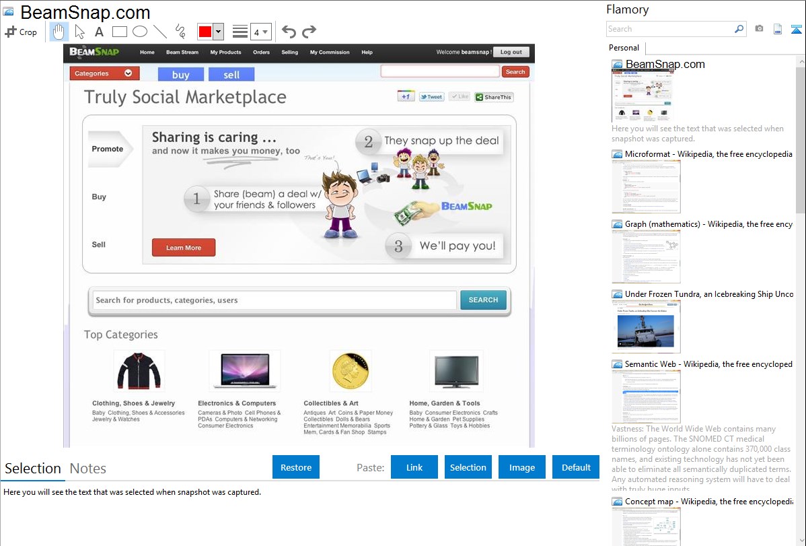The image size is (806, 546).
Task: Open the Microformat Wikipedia snapshot thumbnail
Action: [646, 186]
